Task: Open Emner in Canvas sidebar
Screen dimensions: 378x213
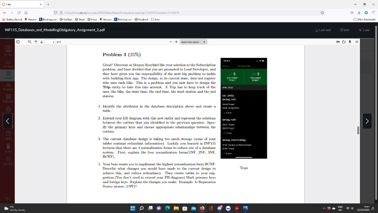Action: click(x=8, y=75)
